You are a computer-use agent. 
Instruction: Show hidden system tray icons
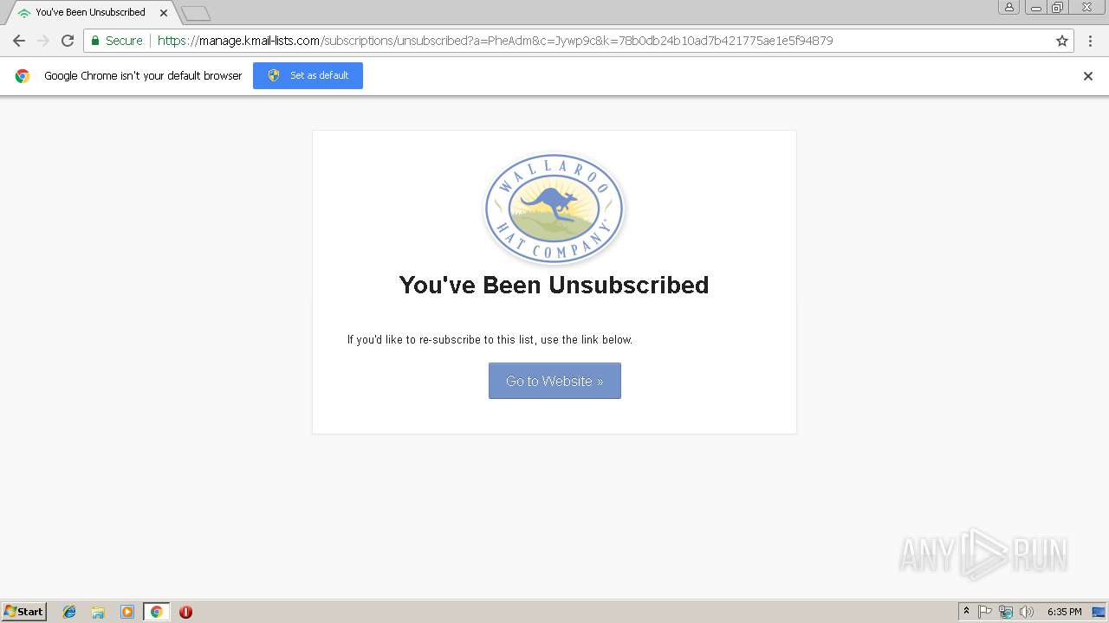pos(966,612)
